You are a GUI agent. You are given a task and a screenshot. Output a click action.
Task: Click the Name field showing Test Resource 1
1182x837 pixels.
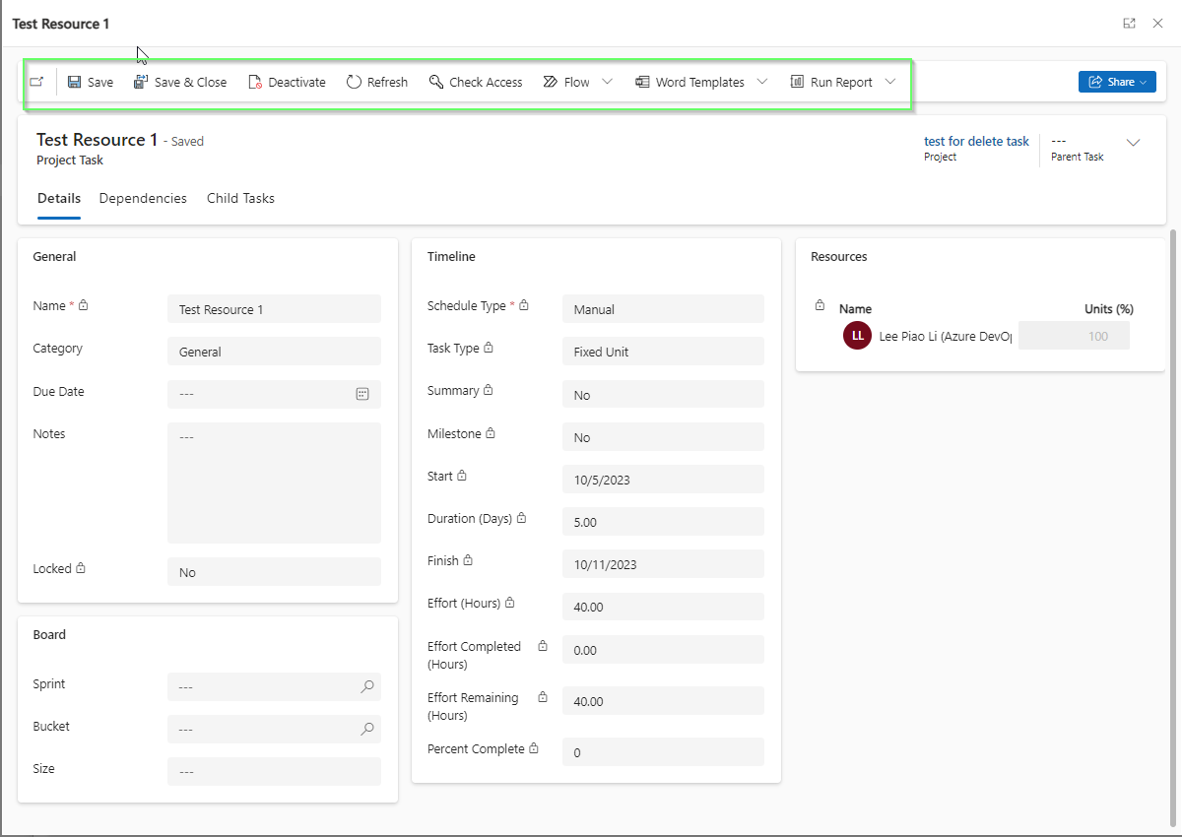tap(274, 309)
